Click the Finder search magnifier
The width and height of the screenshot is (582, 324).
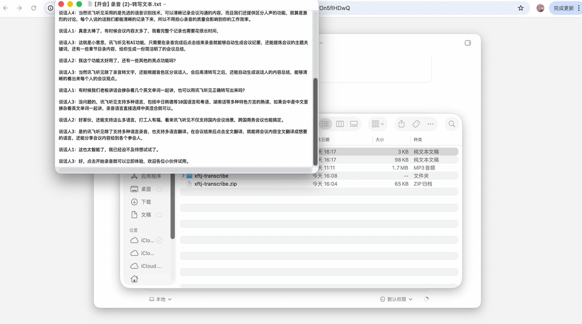pos(451,124)
